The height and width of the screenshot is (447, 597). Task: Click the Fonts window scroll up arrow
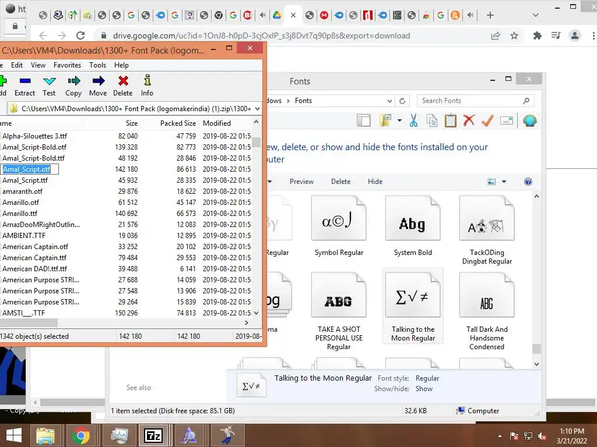pos(536,197)
